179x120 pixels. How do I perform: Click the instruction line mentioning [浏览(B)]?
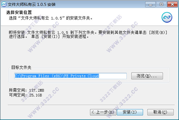(x=88, y=32)
